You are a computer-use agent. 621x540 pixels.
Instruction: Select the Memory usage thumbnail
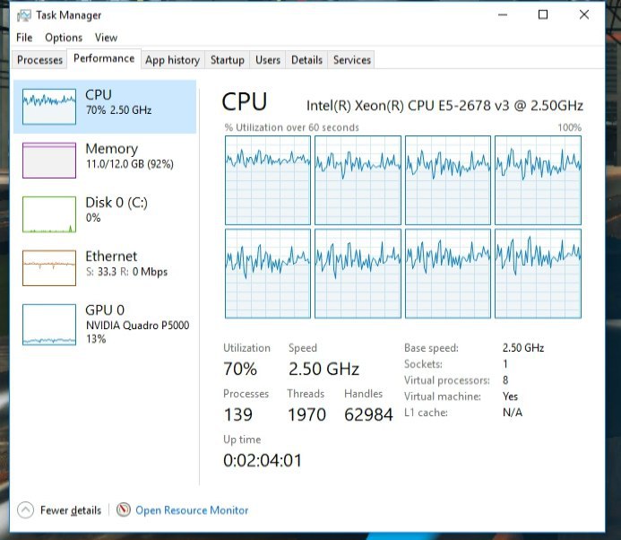click(49, 161)
